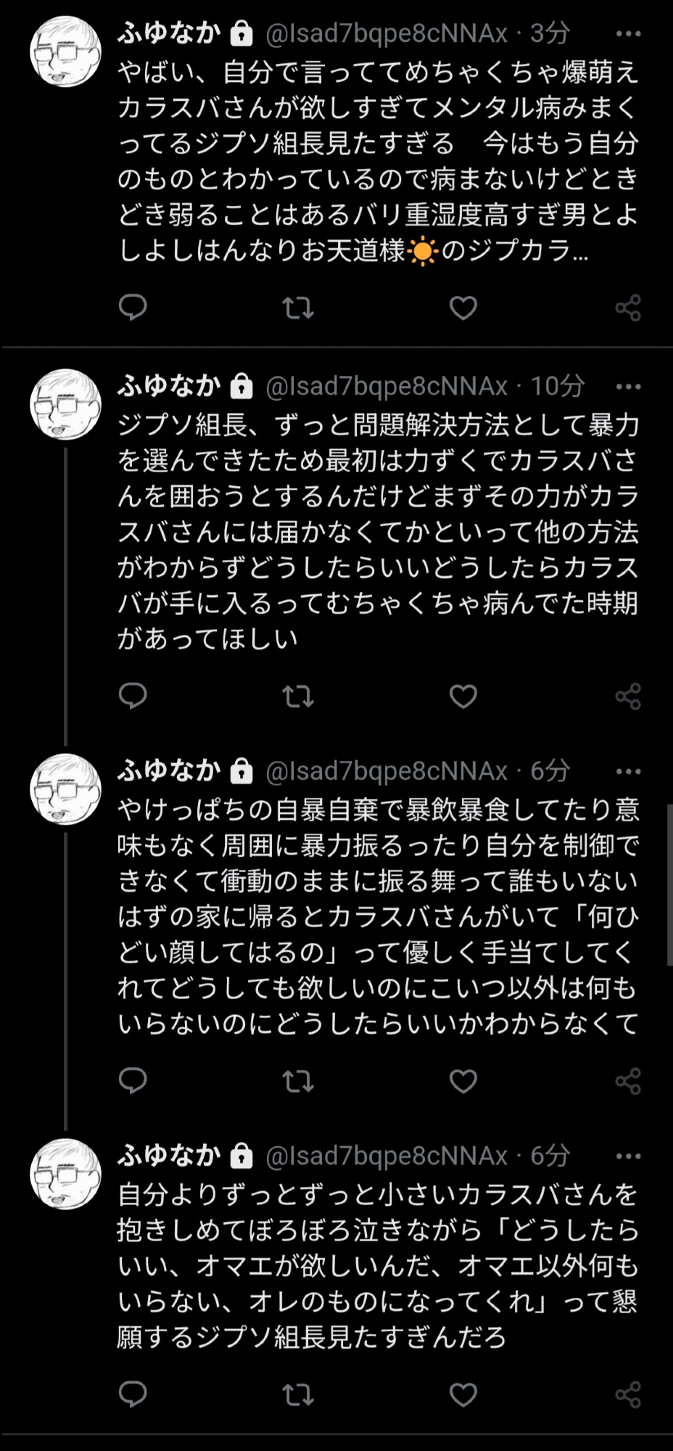The height and width of the screenshot is (1451, 673).
Task: Reply to the 10分 tweet
Action: click(x=133, y=696)
